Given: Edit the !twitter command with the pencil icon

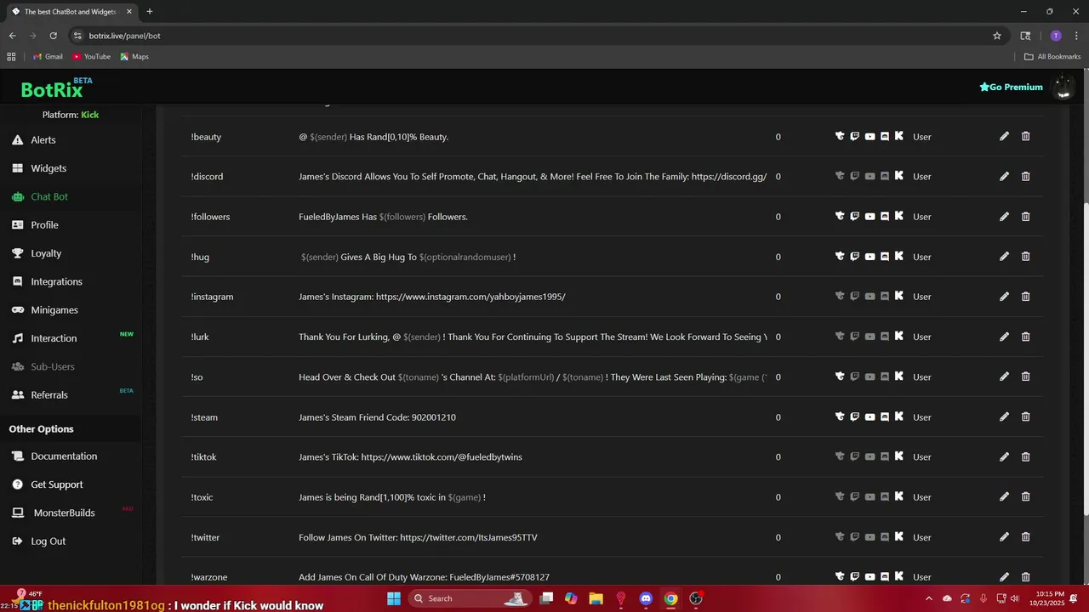Looking at the screenshot, I should [1004, 536].
